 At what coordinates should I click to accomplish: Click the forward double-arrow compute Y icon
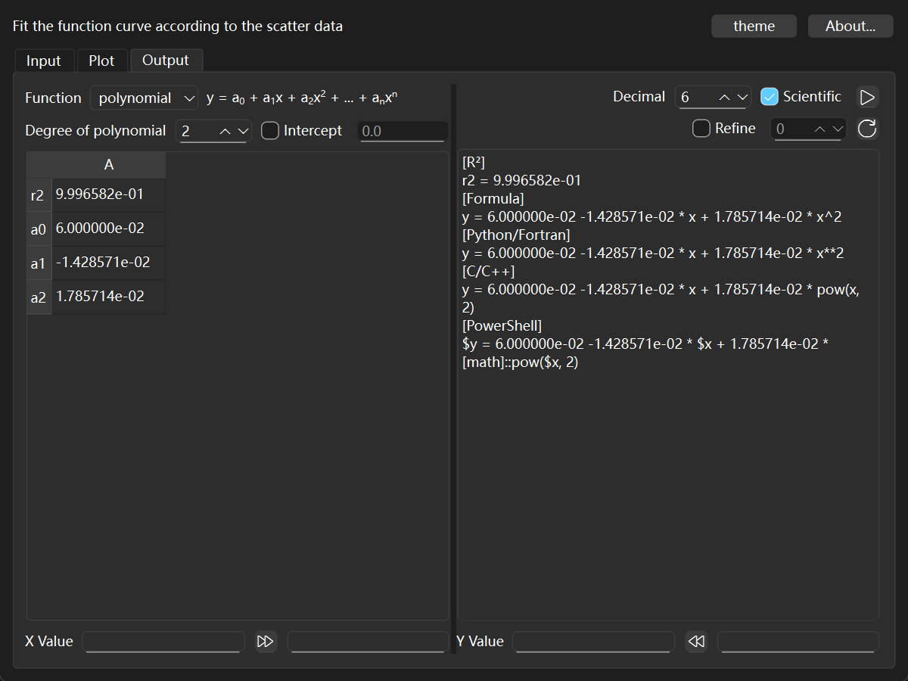tap(266, 642)
